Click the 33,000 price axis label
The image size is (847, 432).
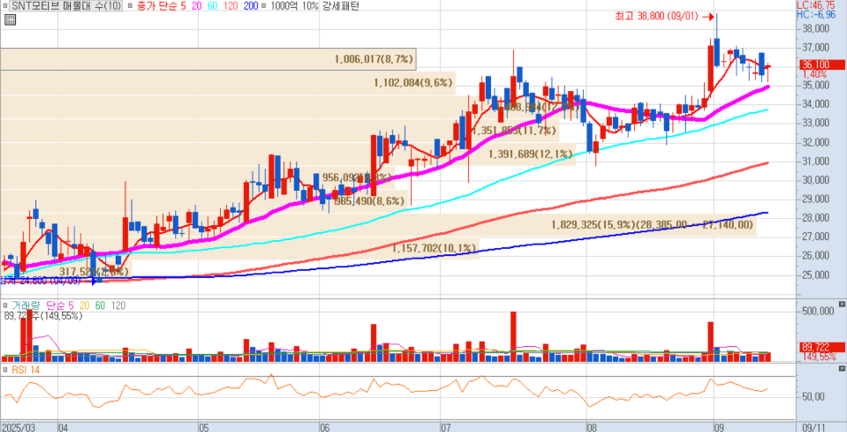tap(815, 124)
